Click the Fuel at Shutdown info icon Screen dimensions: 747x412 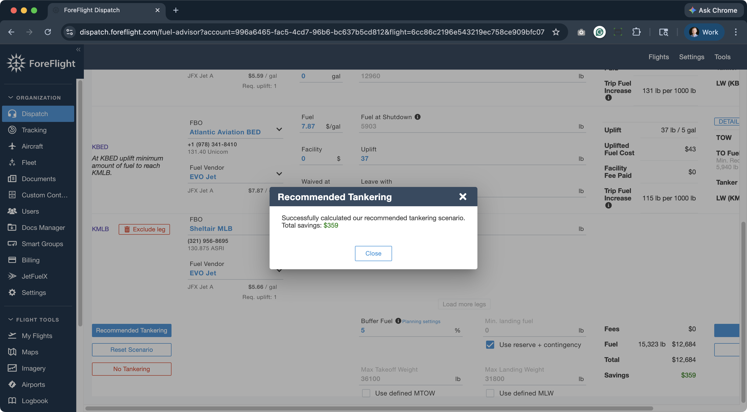click(x=417, y=117)
